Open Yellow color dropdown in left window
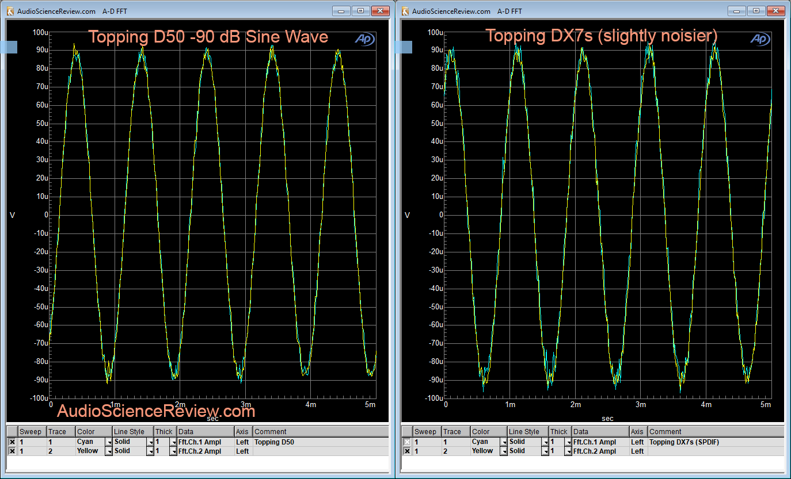This screenshot has height=479, width=791. pos(108,451)
